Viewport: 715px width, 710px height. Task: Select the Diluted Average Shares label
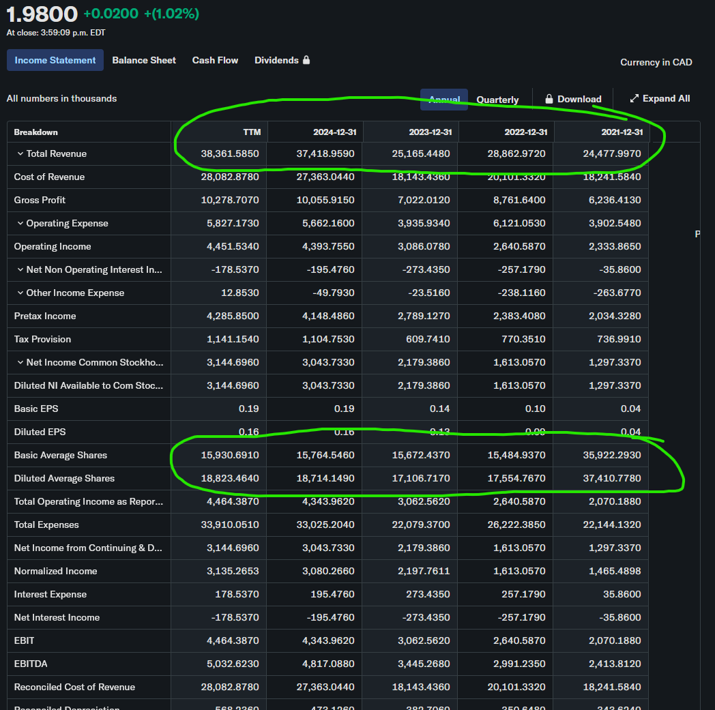[x=64, y=479]
